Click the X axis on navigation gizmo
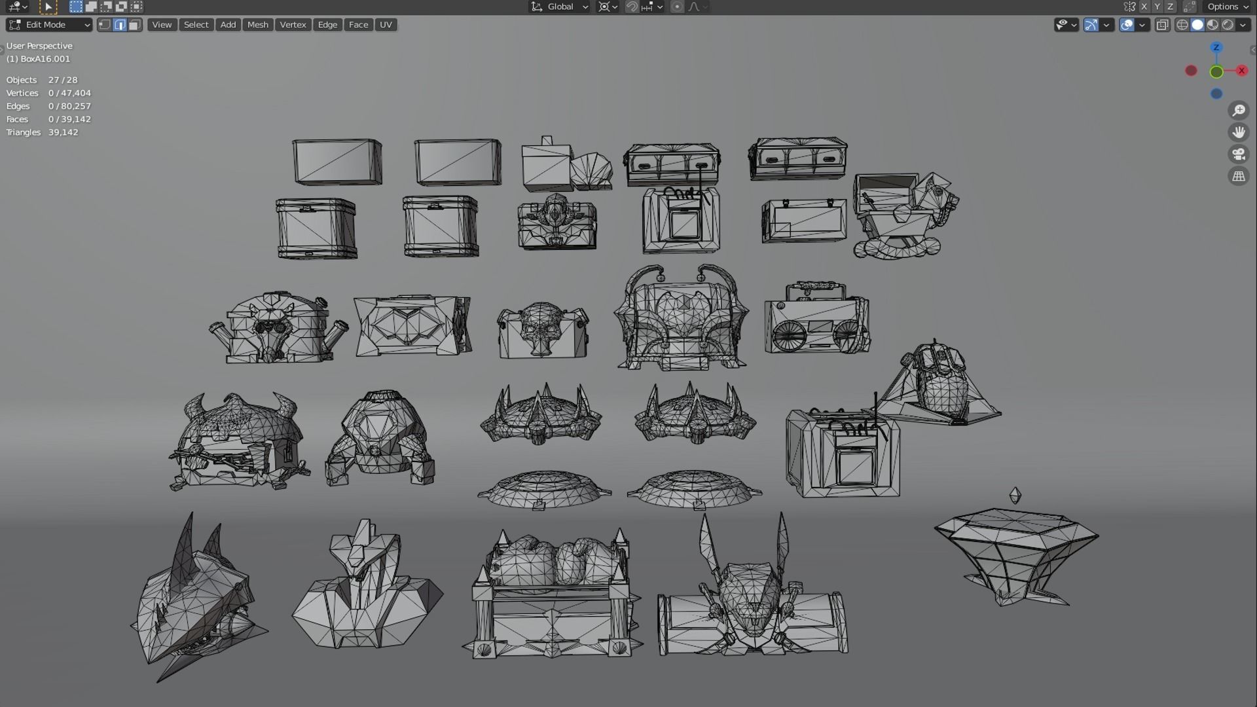Image resolution: width=1257 pixels, height=707 pixels. 1241,71
